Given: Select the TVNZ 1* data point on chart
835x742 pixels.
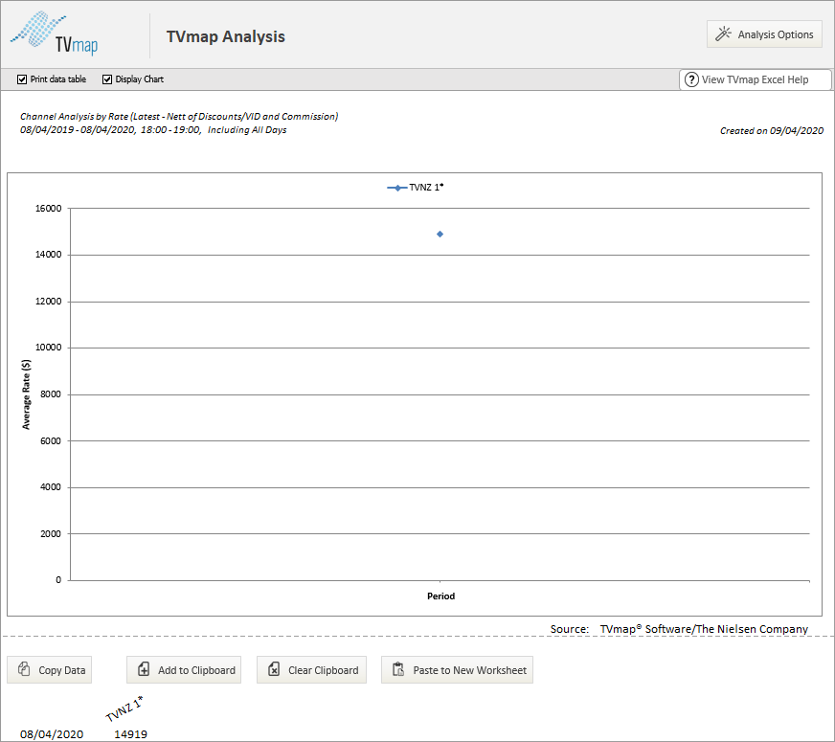Looking at the screenshot, I should (440, 235).
